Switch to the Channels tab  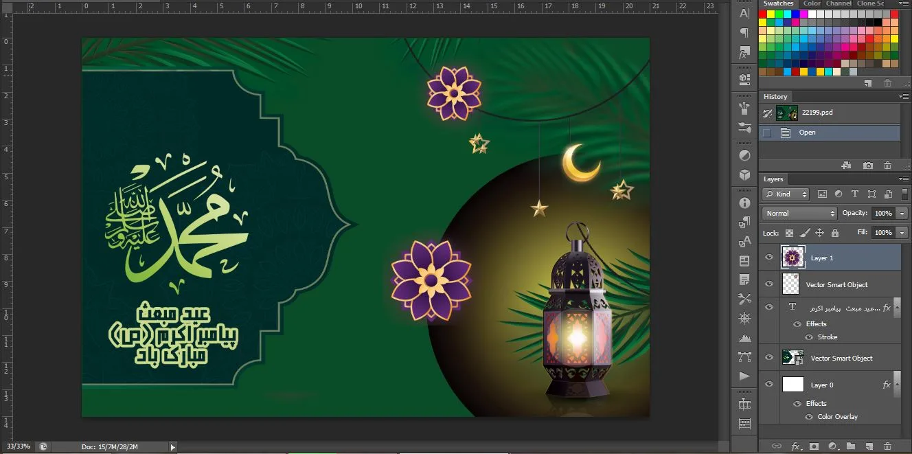point(839,3)
